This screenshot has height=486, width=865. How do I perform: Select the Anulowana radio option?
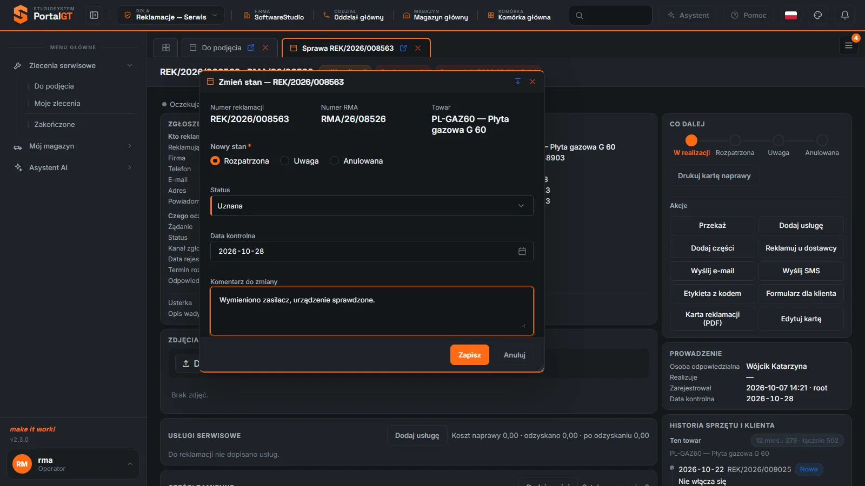pyautogui.click(x=334, y=161)
